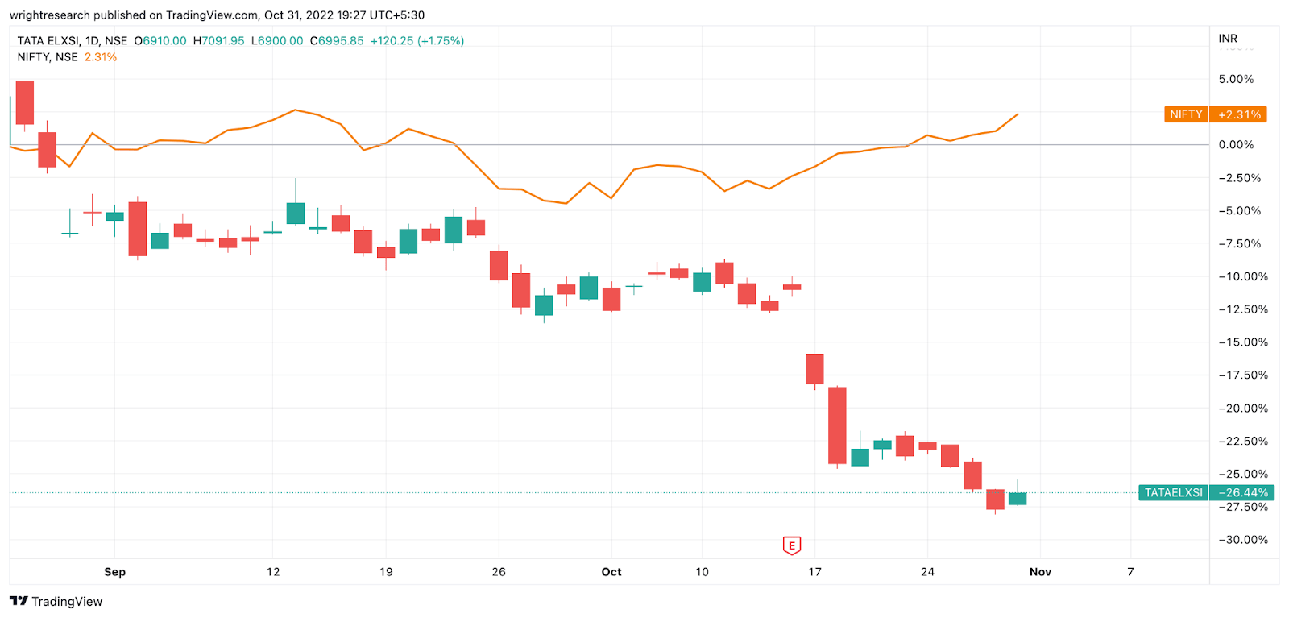
Task: Click the 5.00% price axis label
Action: pos(1236,79)
